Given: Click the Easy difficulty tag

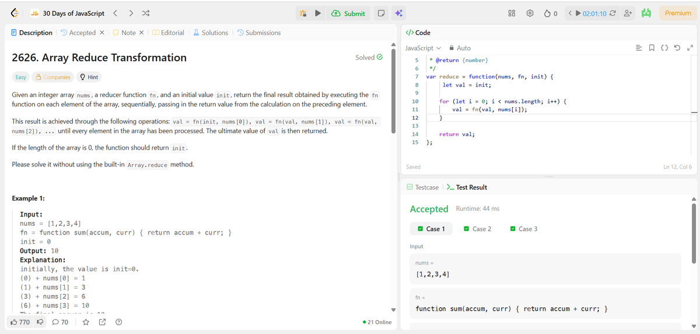Looking at the screenshot, I should [20, 77].
